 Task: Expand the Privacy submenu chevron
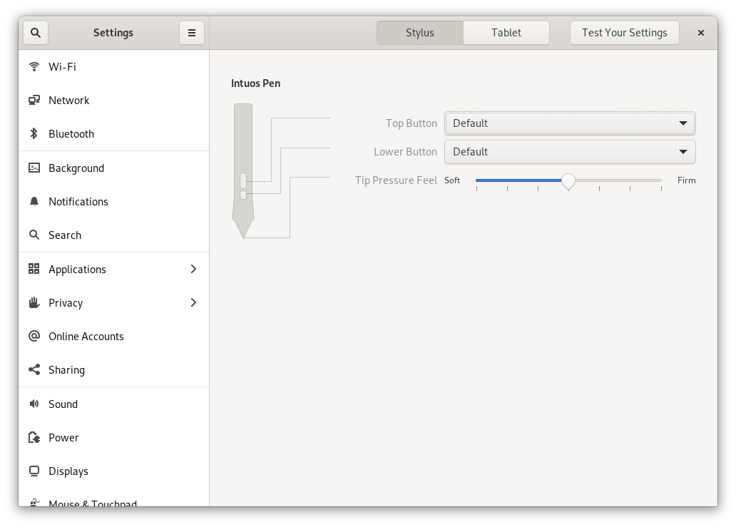(x=193, y=302)
